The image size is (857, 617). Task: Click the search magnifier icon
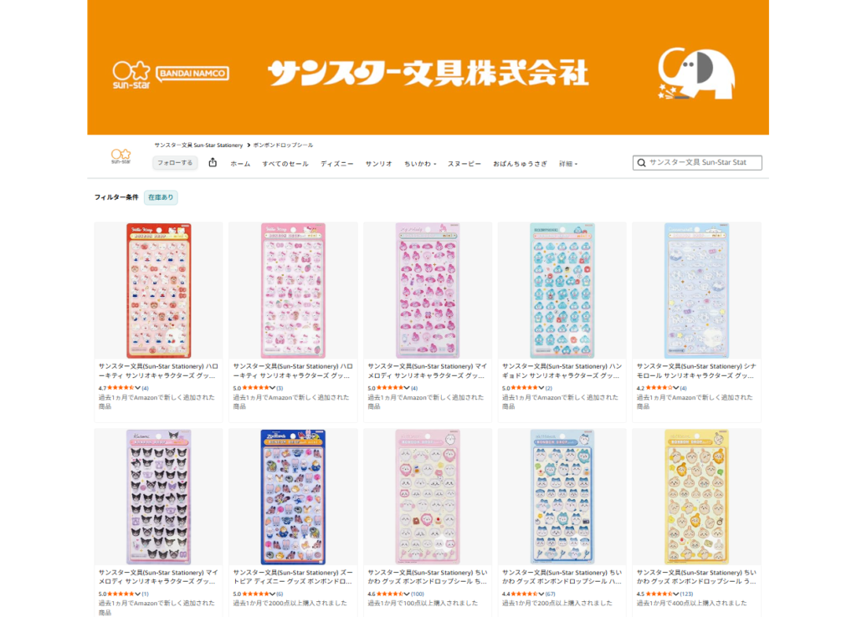pyautogui.click(x=642, y=163)
